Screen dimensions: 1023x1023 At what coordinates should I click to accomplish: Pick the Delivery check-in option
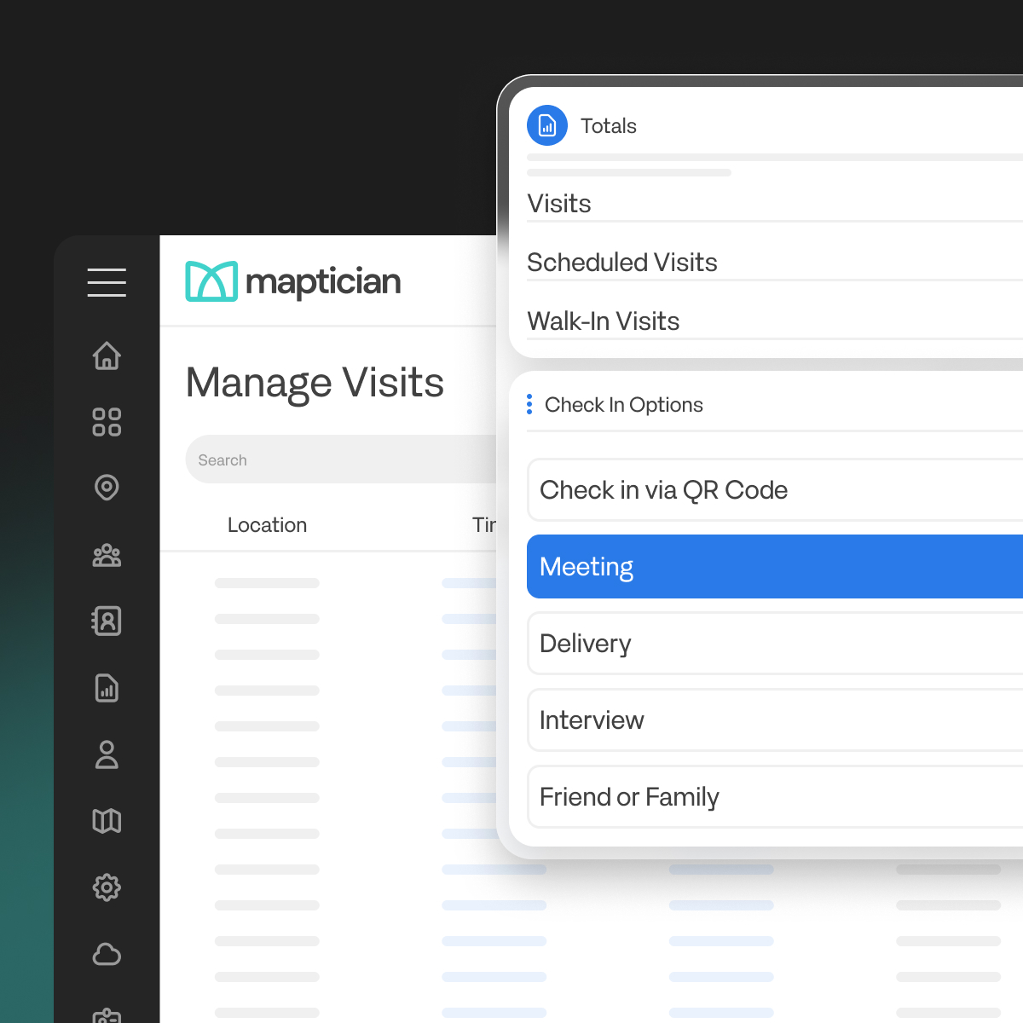tap(775, 644)
